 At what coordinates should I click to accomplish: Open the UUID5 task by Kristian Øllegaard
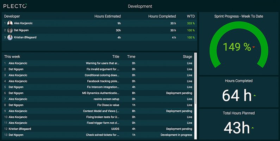coord(98,129)
